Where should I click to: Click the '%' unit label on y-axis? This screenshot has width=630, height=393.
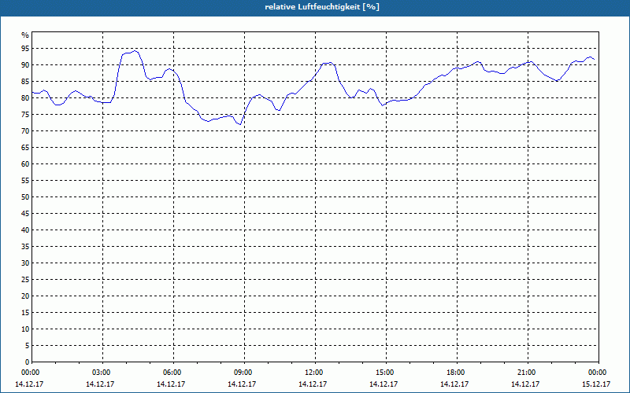pos(25,35)
